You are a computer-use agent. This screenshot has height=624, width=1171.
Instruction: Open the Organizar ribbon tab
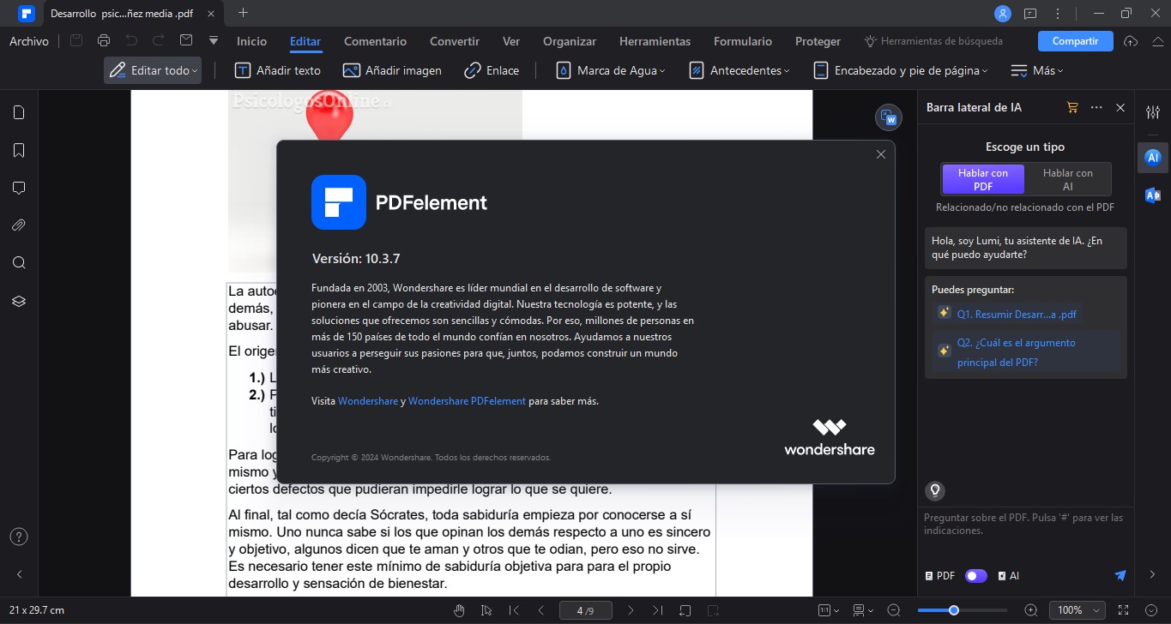[x=569, y=40]
